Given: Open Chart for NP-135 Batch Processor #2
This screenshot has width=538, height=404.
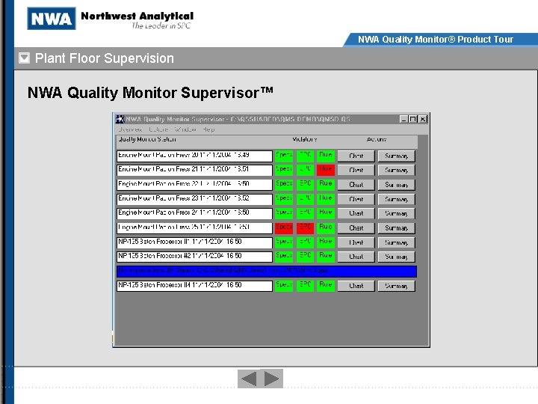Looking at the screenshot, I should pyautogui.click(x=356, y=257).
